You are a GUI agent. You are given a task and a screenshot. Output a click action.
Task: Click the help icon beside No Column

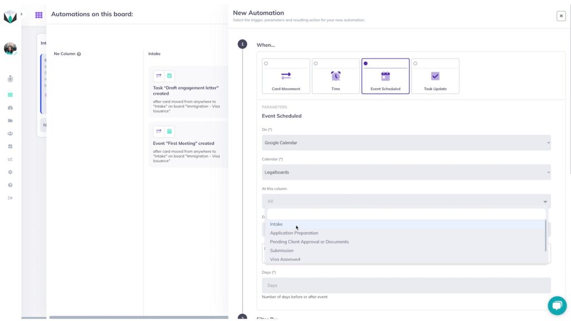[79, 54]
